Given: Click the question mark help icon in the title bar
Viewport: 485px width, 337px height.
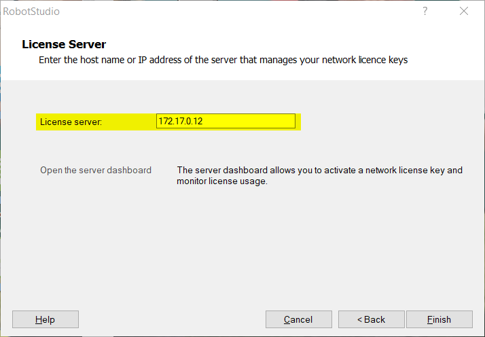Looking at the screenshot, I should click(425, 11).
